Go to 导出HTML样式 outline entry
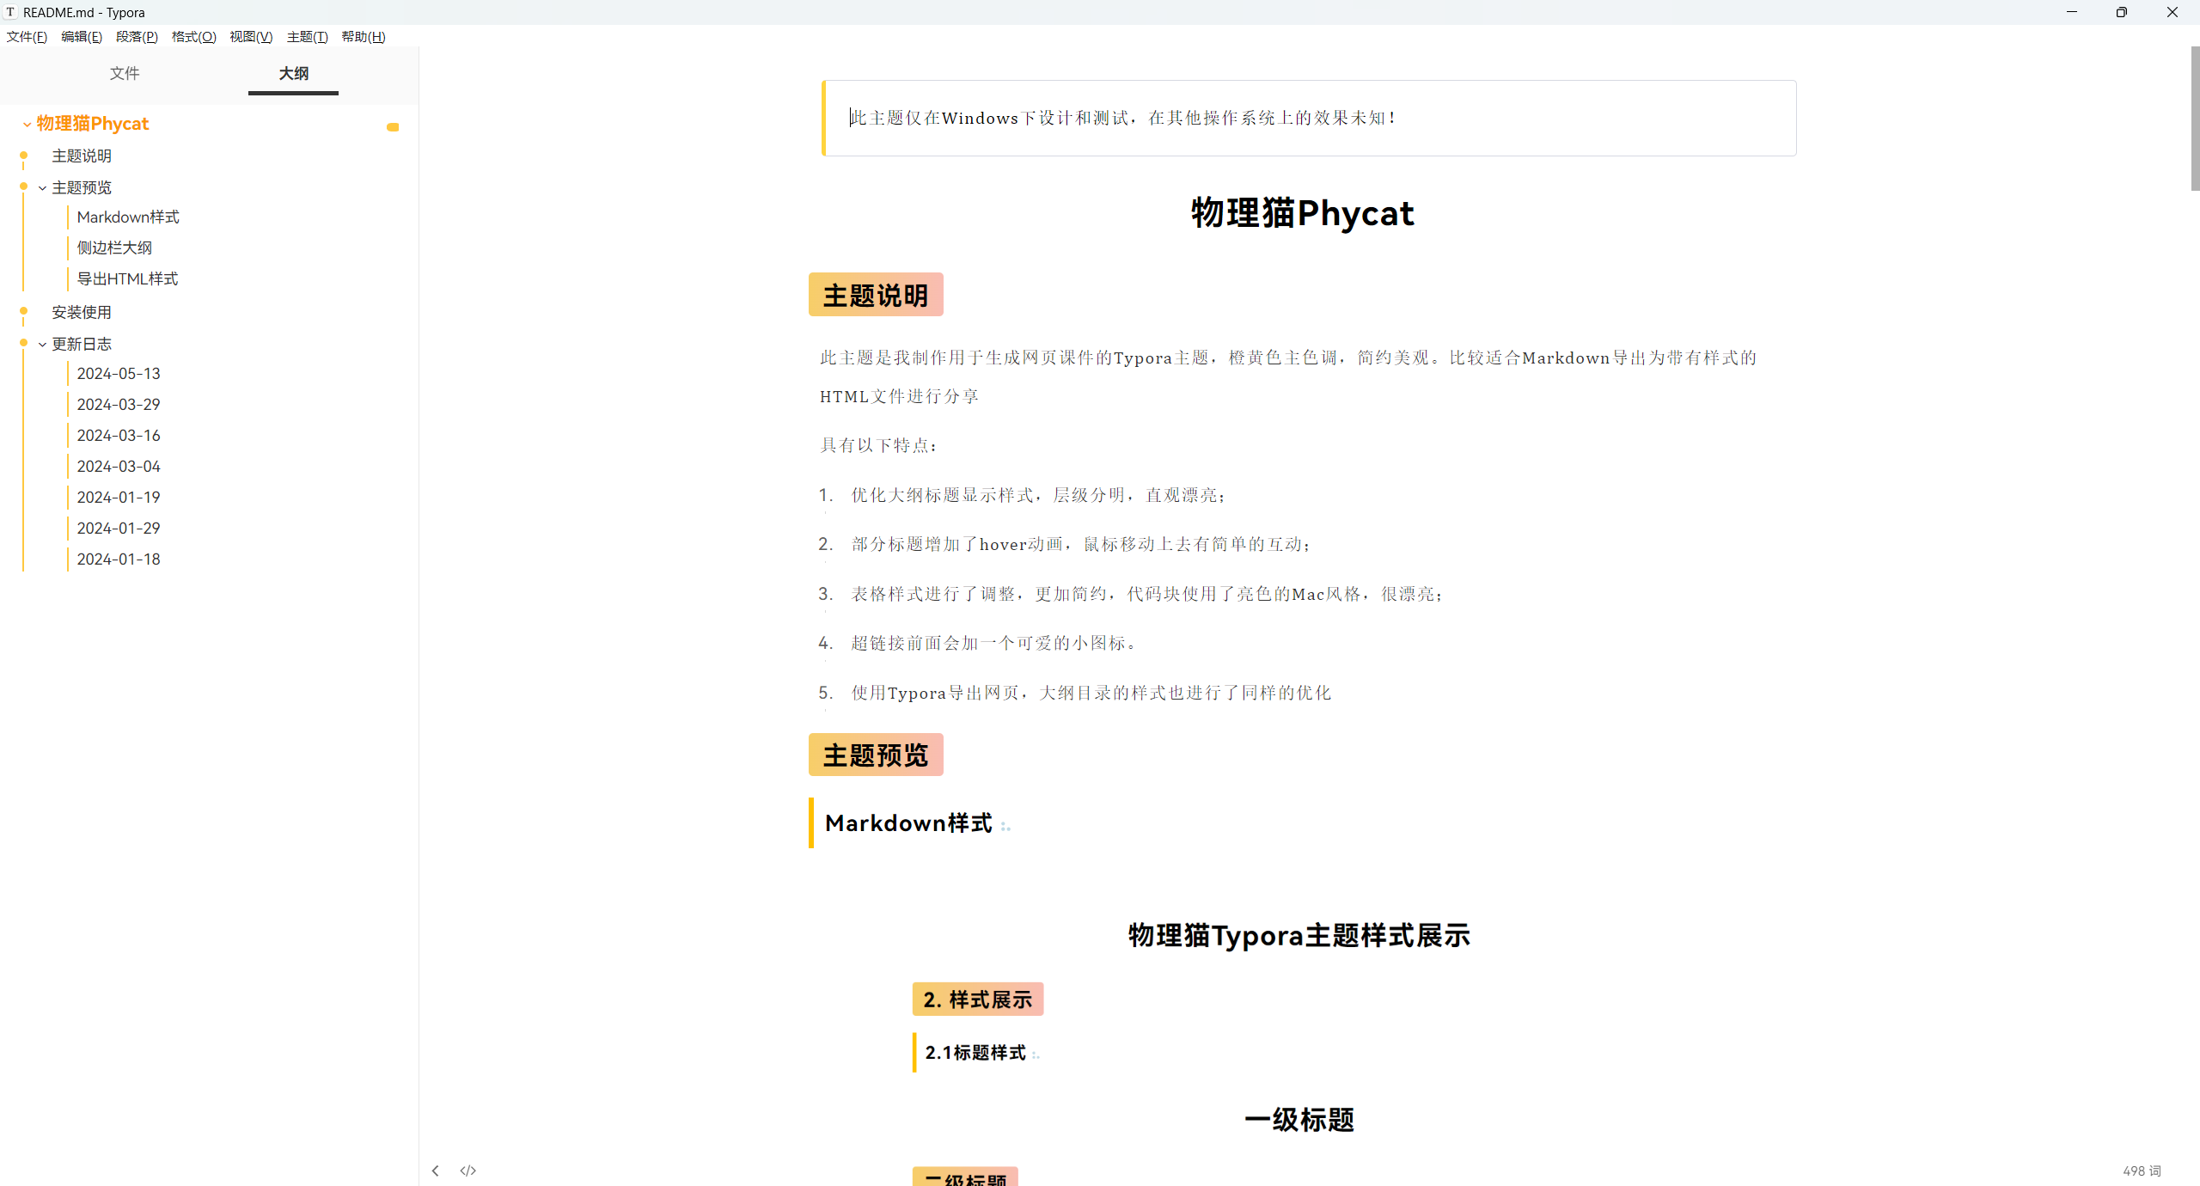The image size is (2200, 1186). (128, 278)
